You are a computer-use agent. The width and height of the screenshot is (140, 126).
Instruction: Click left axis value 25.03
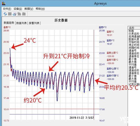(6, 53)
